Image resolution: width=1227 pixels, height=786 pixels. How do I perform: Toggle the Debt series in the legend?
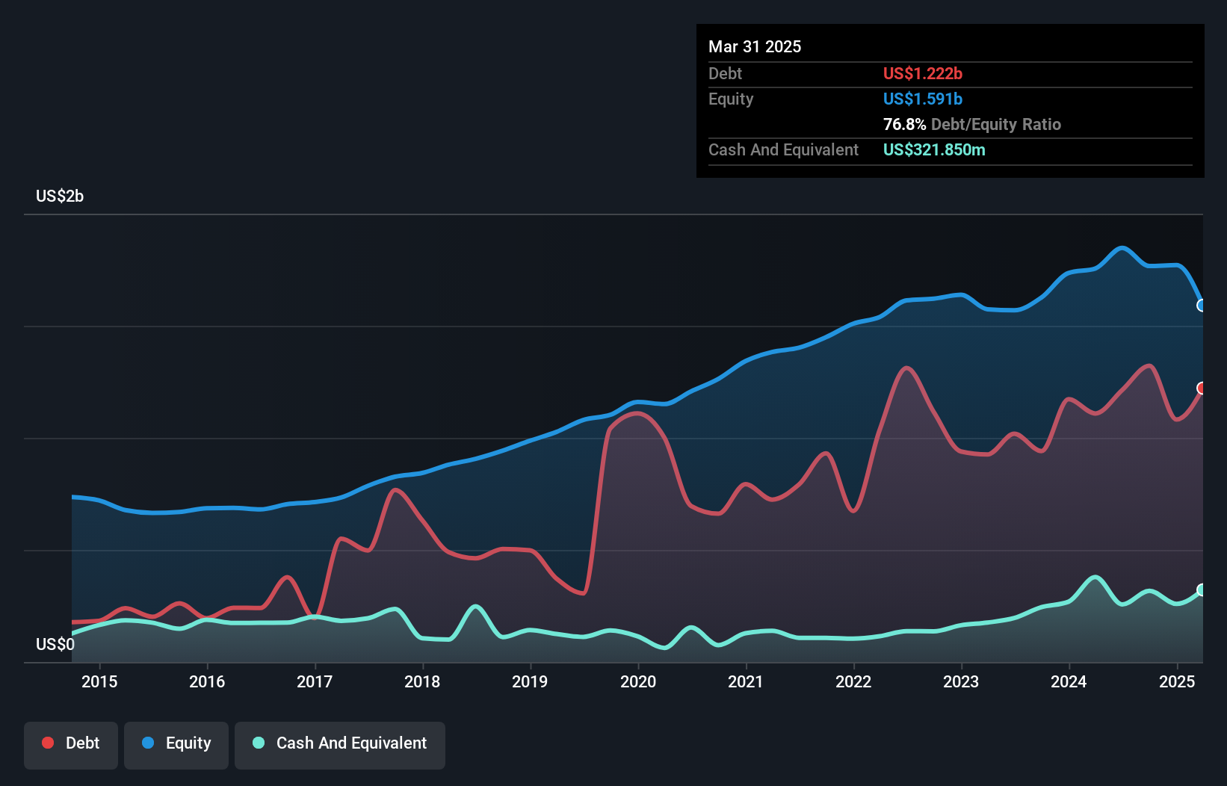71,743
